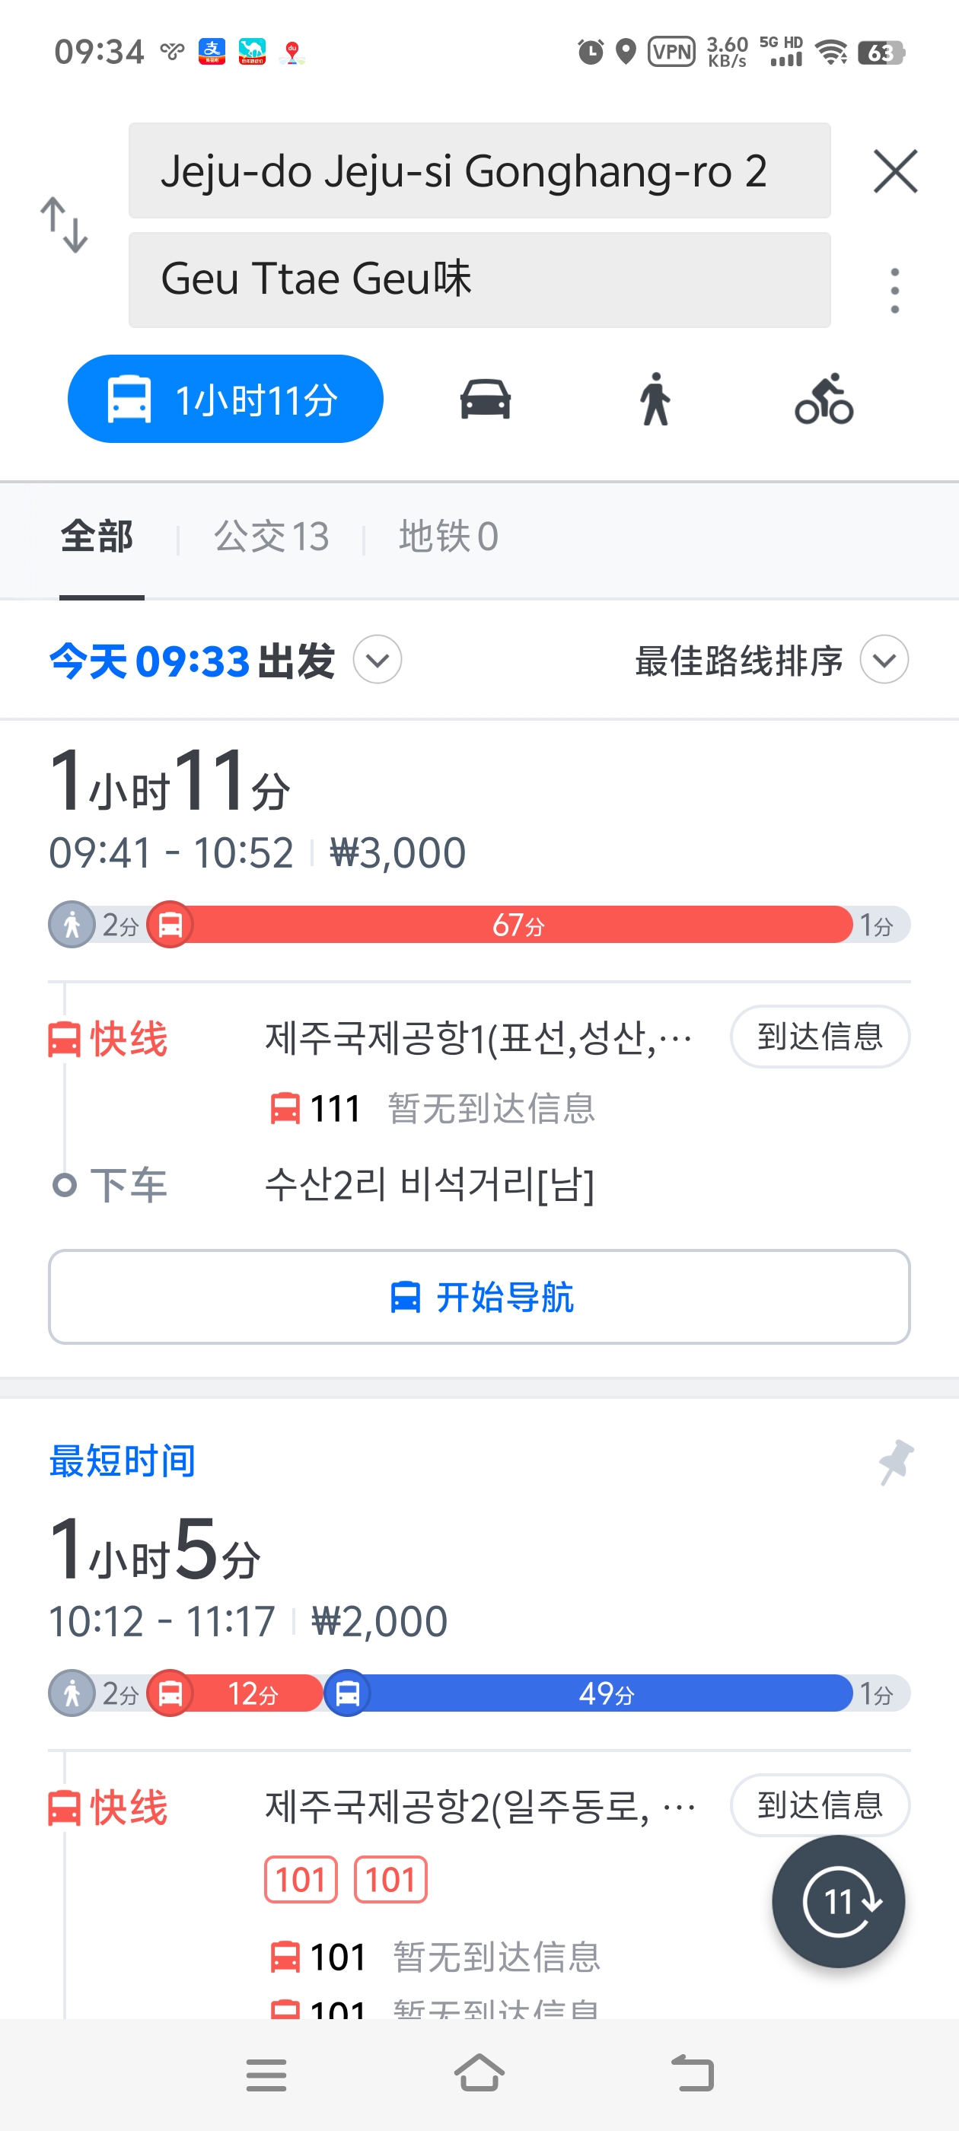The width and height of the screenshot is (959, 2131).
Task: Select the walking mode icon
Action: pos(655,400)
